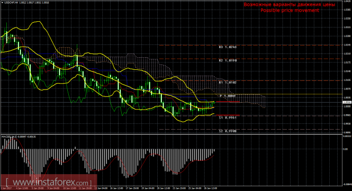Select the R1 1.0102 resistance level label
This screenshot has height=191, width=352.
(228, 83)
